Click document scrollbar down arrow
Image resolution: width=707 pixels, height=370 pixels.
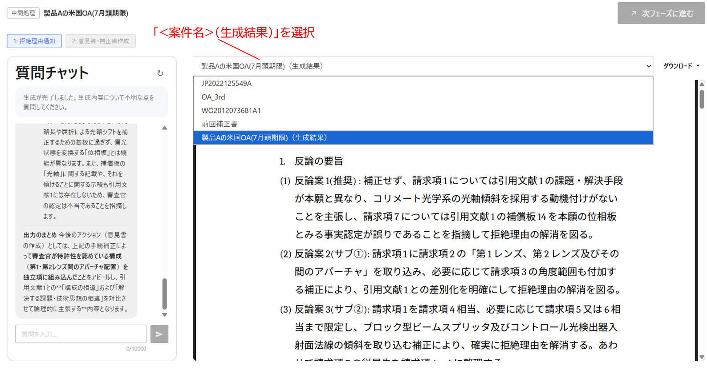click(x=702, y=357)
